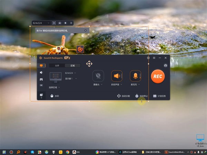The height and width of the screenshot is (155, 207).
Task: Select the game recording mode in sidebar
Action: (41, 79)
